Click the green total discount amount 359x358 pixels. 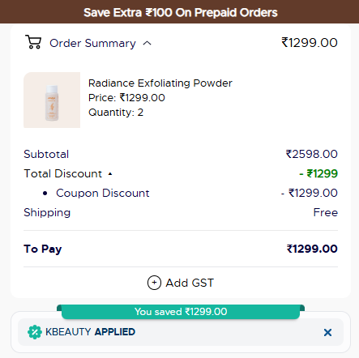(x=318, y=173)
